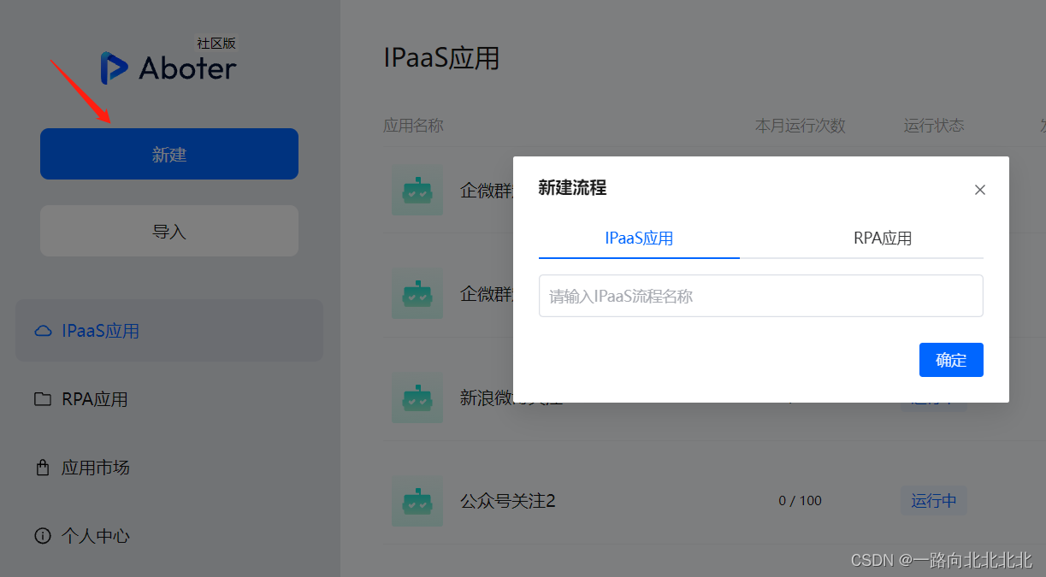This screenshot has width=1046, height=577.
Task: Confirm with the 确定 button
Action: point(951,360)
